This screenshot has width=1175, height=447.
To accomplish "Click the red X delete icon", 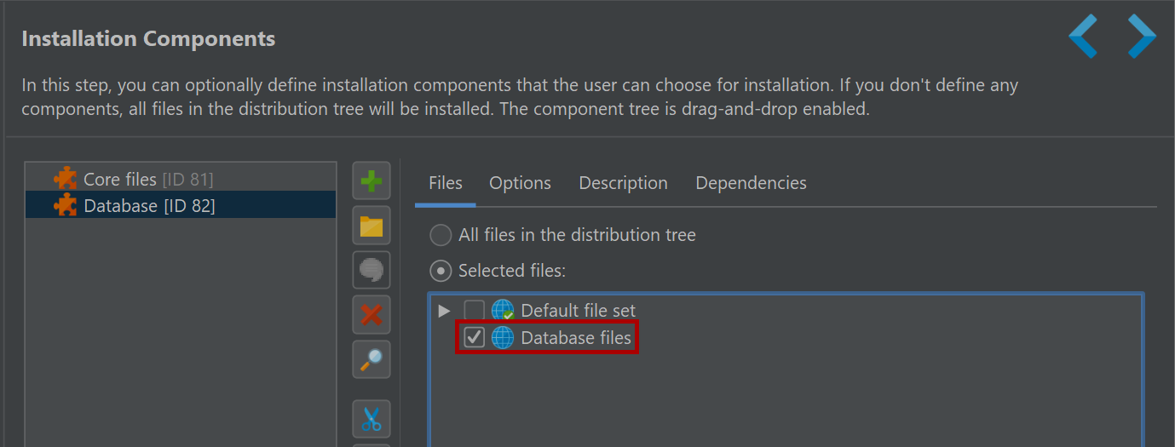I will coord(372,315).
